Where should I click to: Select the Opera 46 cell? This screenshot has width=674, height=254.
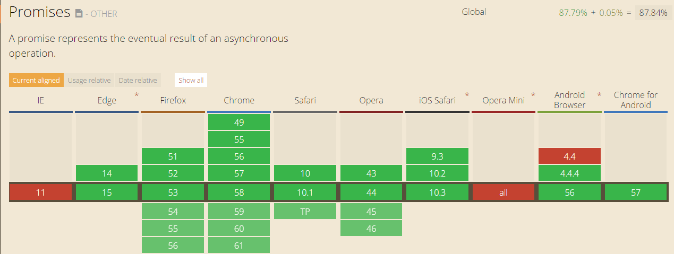371,229
